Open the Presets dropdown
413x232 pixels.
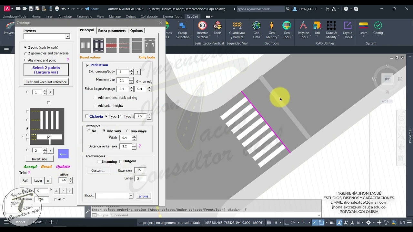click(68, 36)
